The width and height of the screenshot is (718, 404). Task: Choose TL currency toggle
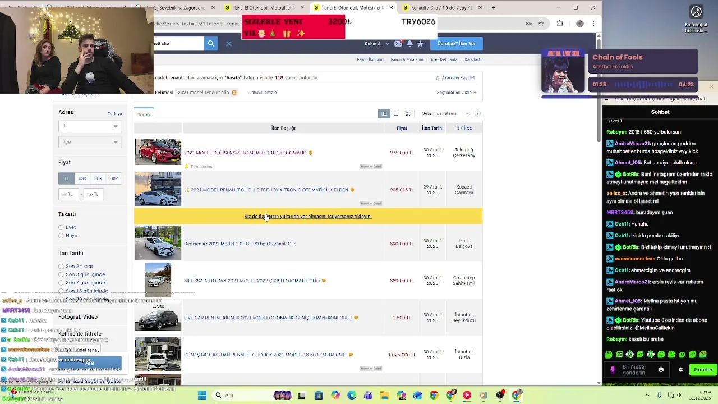tap(66, 178)
